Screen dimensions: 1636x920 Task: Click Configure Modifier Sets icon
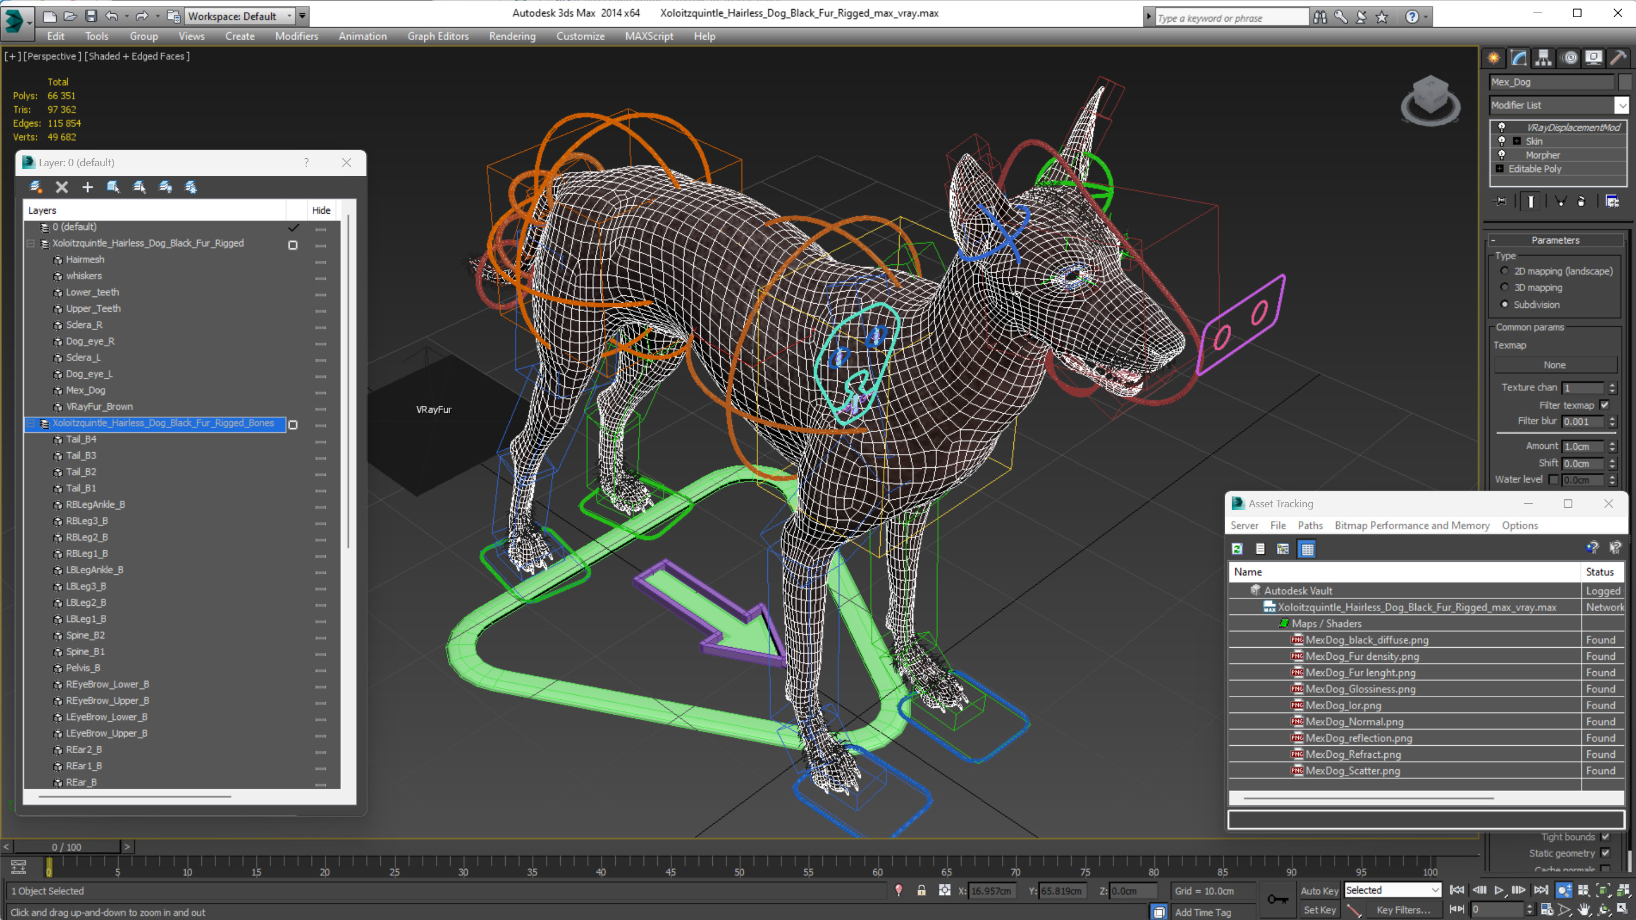(1612, 201)
